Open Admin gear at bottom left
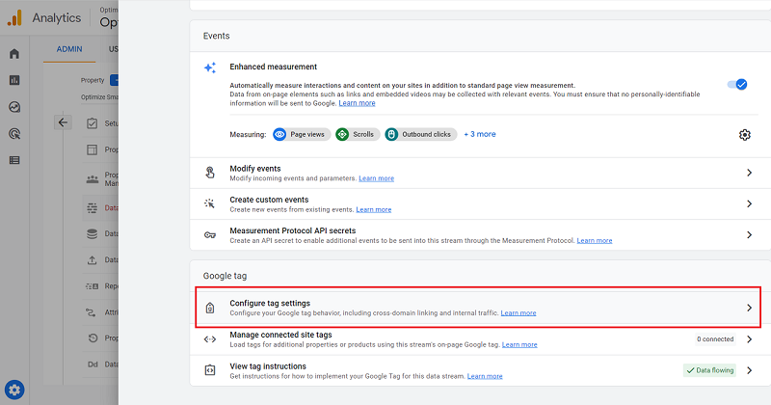This screenshot has width=771, height=405. pos(14,390)
